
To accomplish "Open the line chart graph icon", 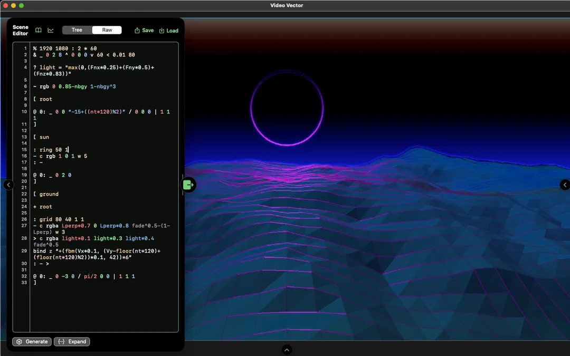I will click(x=51, y=30).
